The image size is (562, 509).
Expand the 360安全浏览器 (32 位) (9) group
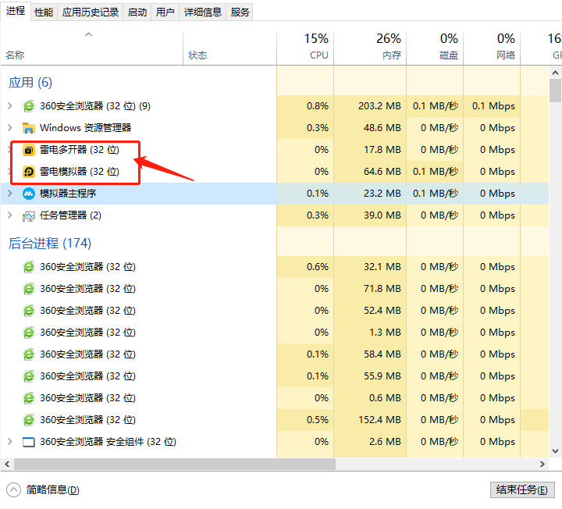(10, 106)
